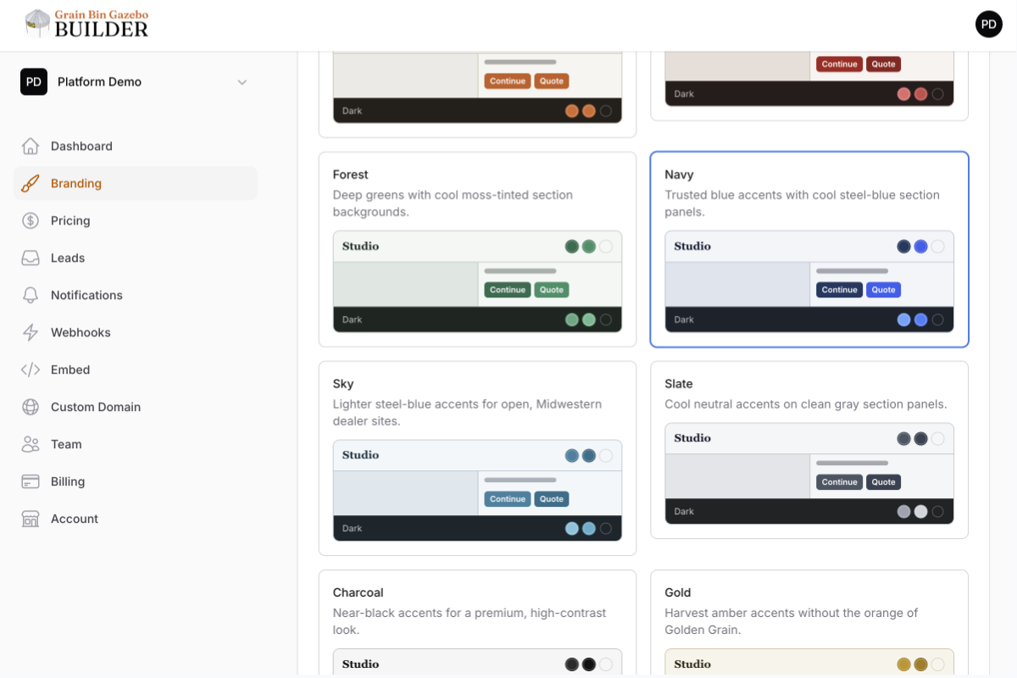Click the Studio label in the Slate preview

click(692, 438)
